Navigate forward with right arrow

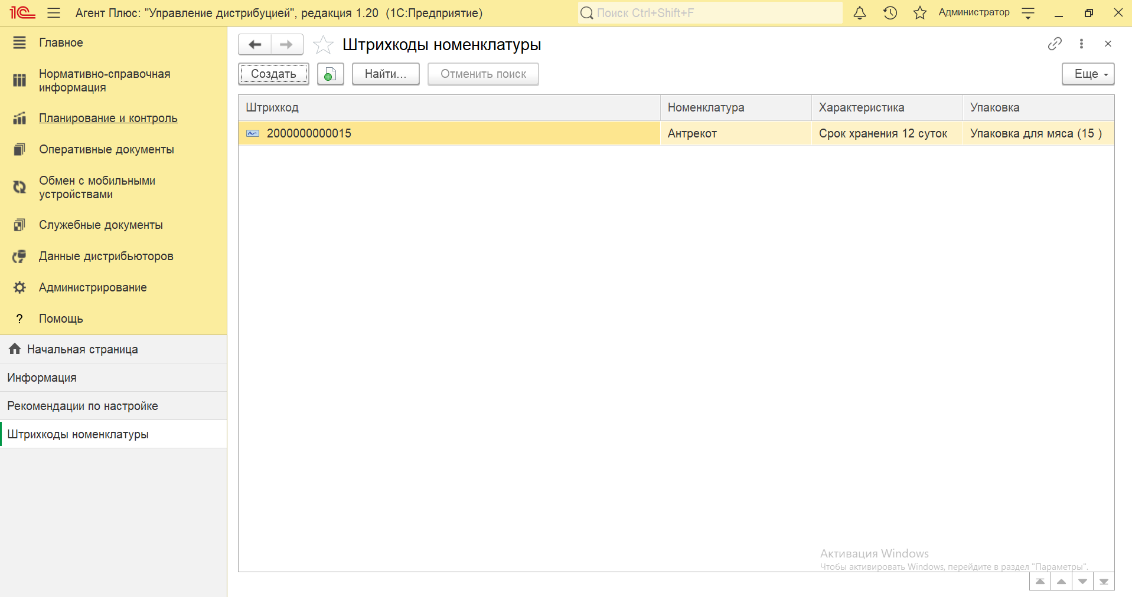(286, 45)
